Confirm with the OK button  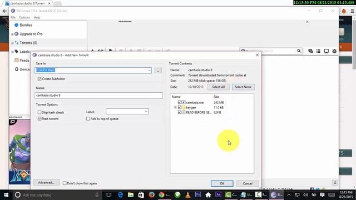click(x=222, y=183)
